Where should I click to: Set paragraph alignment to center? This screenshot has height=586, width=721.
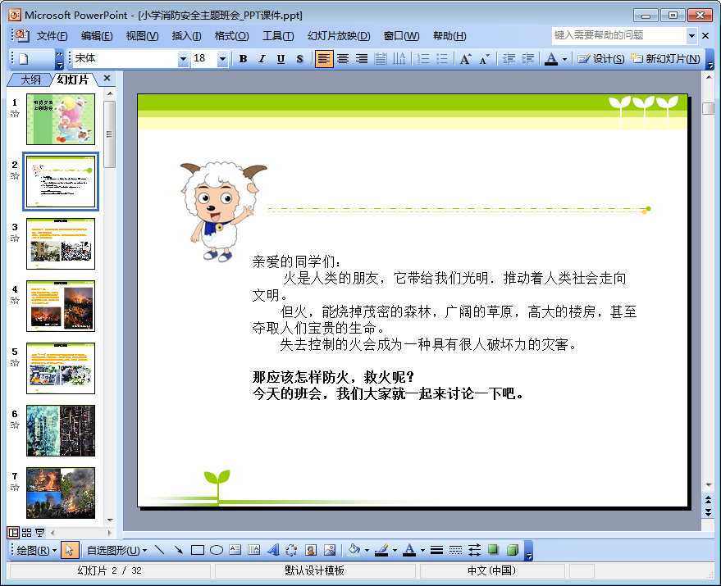(x=343, y=59)
